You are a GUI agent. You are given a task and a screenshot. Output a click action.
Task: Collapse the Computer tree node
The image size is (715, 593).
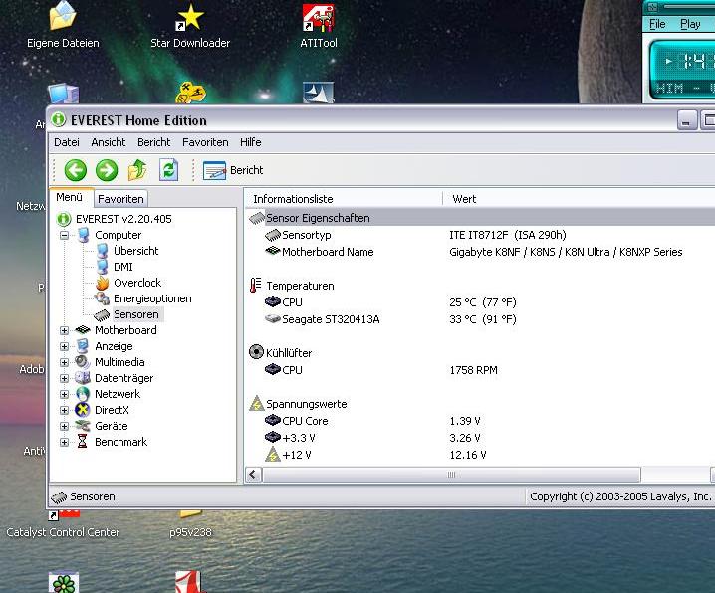click(65, 236)
